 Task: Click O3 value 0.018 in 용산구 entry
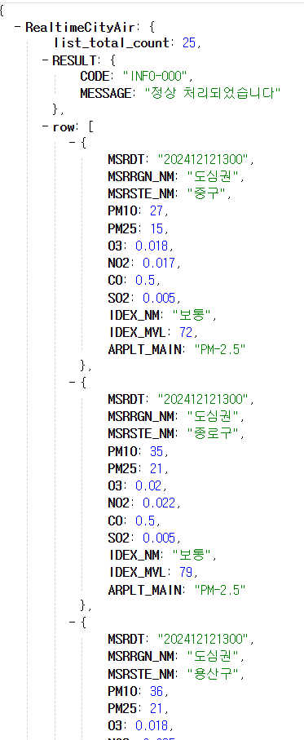(152, 725)
